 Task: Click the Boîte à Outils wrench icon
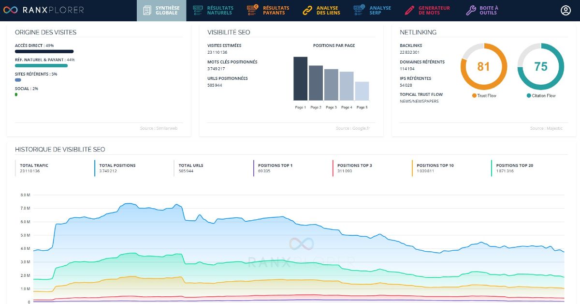pyautogui.click(x=471, y=10)
